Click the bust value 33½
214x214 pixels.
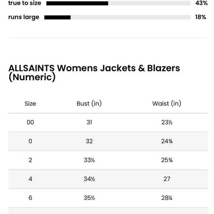[x=89, y=160]
